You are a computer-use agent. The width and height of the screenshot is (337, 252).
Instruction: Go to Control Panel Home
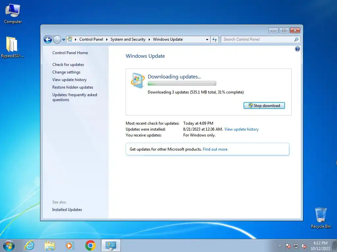pos(70,53)
